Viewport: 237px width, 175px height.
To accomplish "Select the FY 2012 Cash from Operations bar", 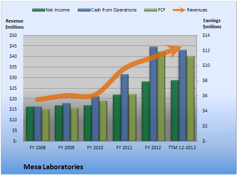I will click(154, 94).
